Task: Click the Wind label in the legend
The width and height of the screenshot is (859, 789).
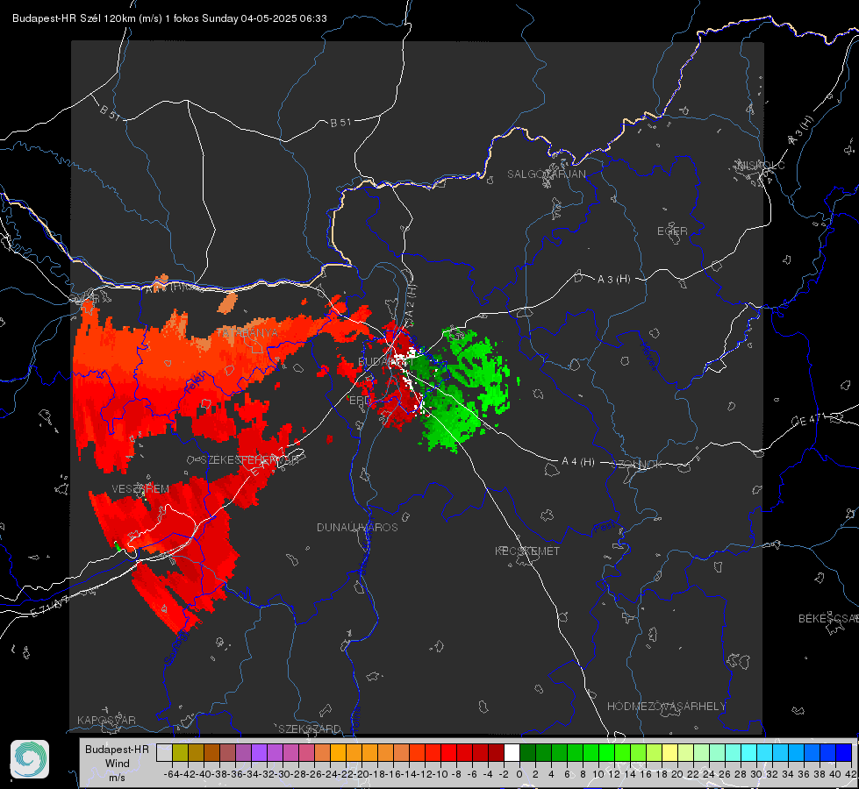Action: 118,764
